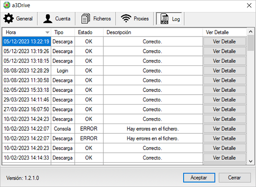Click the vertical scrollbar thumb

coord(251,43)
